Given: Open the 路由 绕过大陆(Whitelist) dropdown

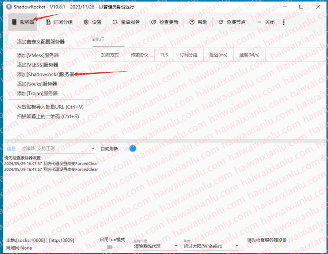Looking at the screenshot, I should tap(211, 246).
